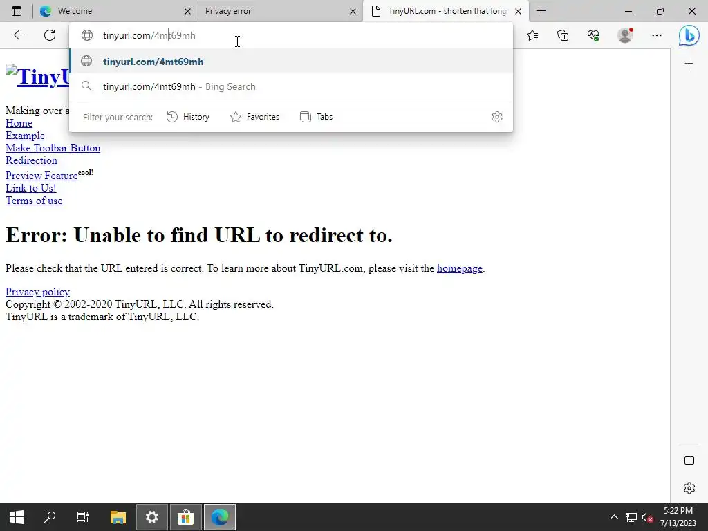The width and height of the screenshot is (708, 531).
Task: Filter search by History
Action: (188, 117)
